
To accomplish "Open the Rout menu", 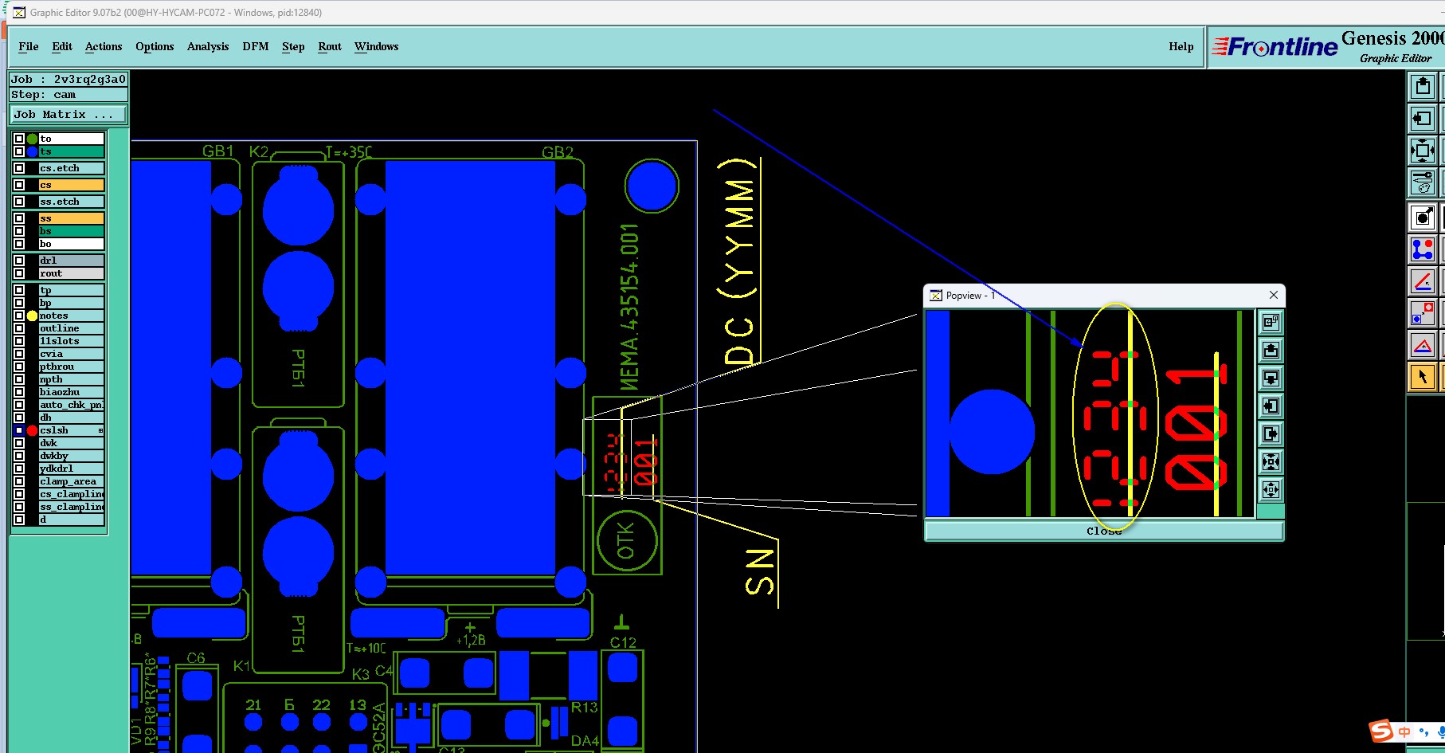I will click(x=330, y=46).
